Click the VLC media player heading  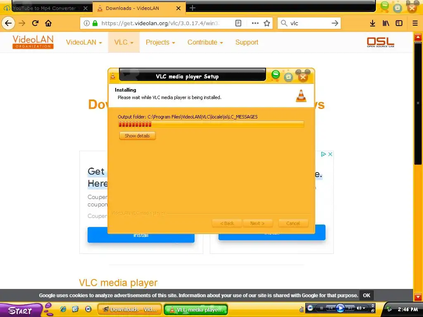[118, 283]
